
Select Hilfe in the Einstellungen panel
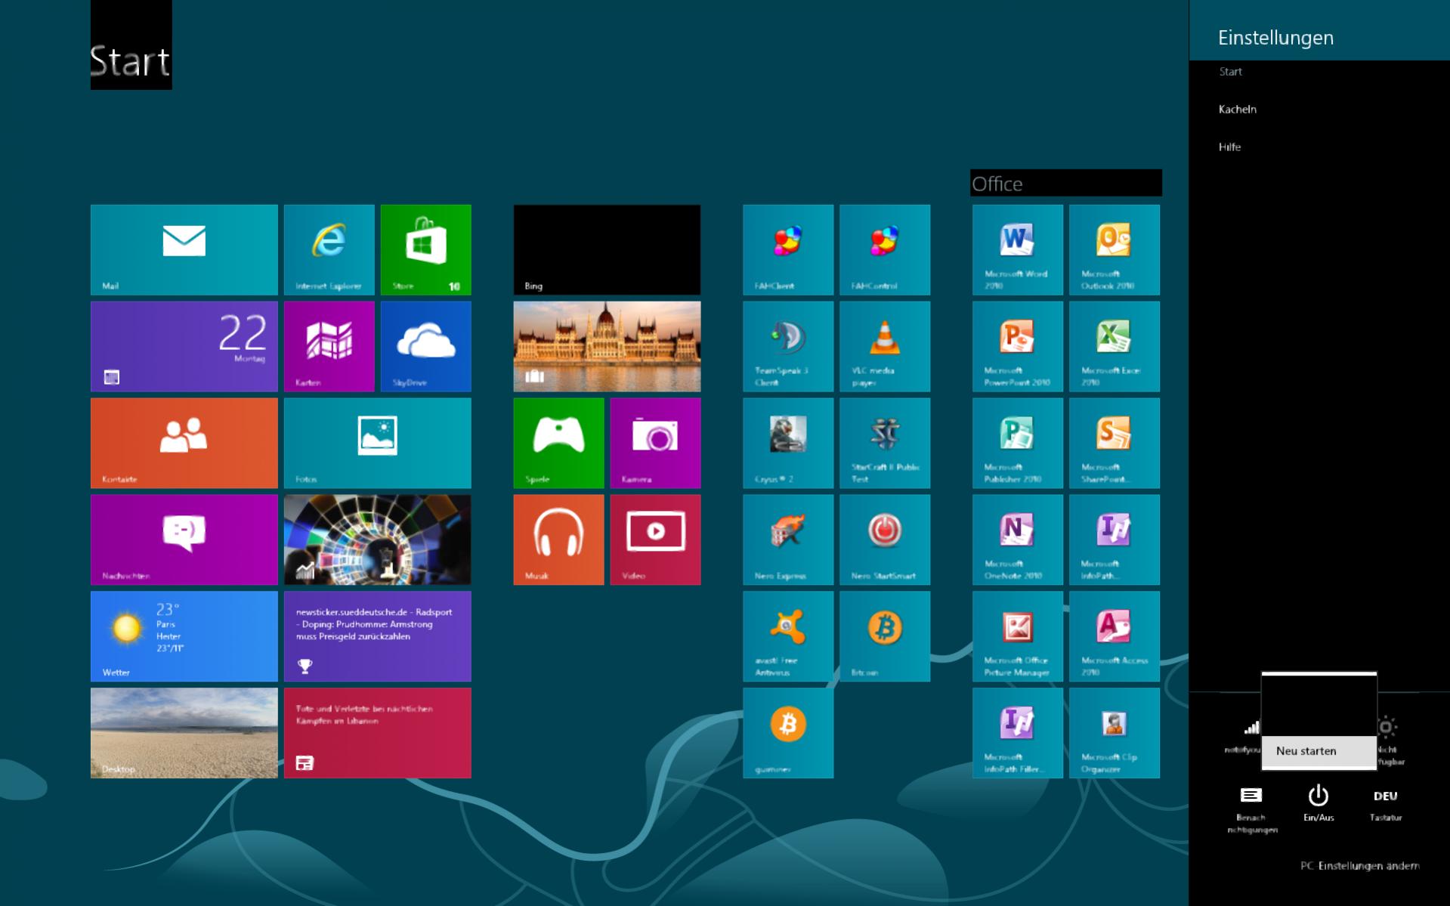(x=1229, y=147)
